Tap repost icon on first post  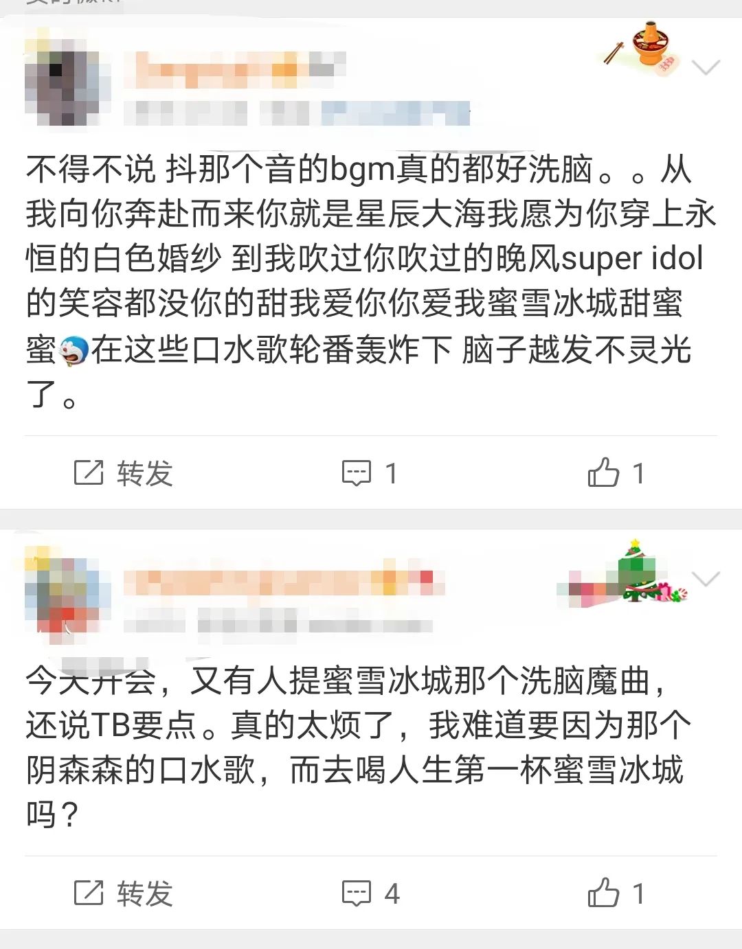89,472
